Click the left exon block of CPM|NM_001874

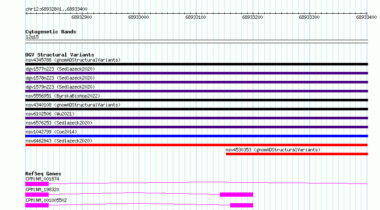(37, 184)
